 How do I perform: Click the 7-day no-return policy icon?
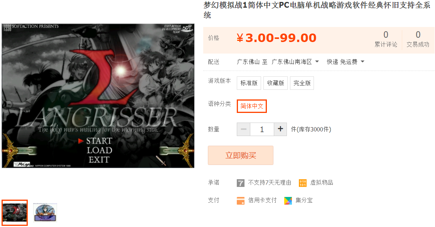coord(241,183)
